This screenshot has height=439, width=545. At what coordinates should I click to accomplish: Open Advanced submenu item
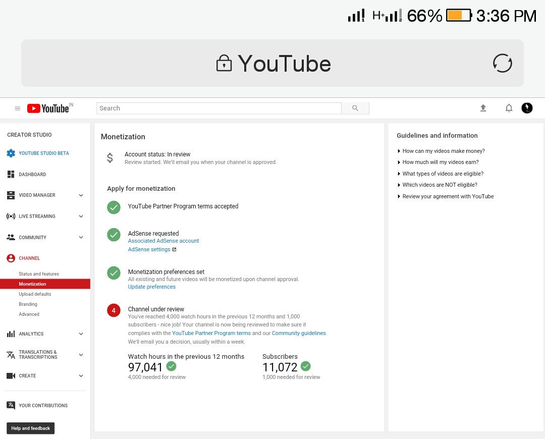[29, 314]
